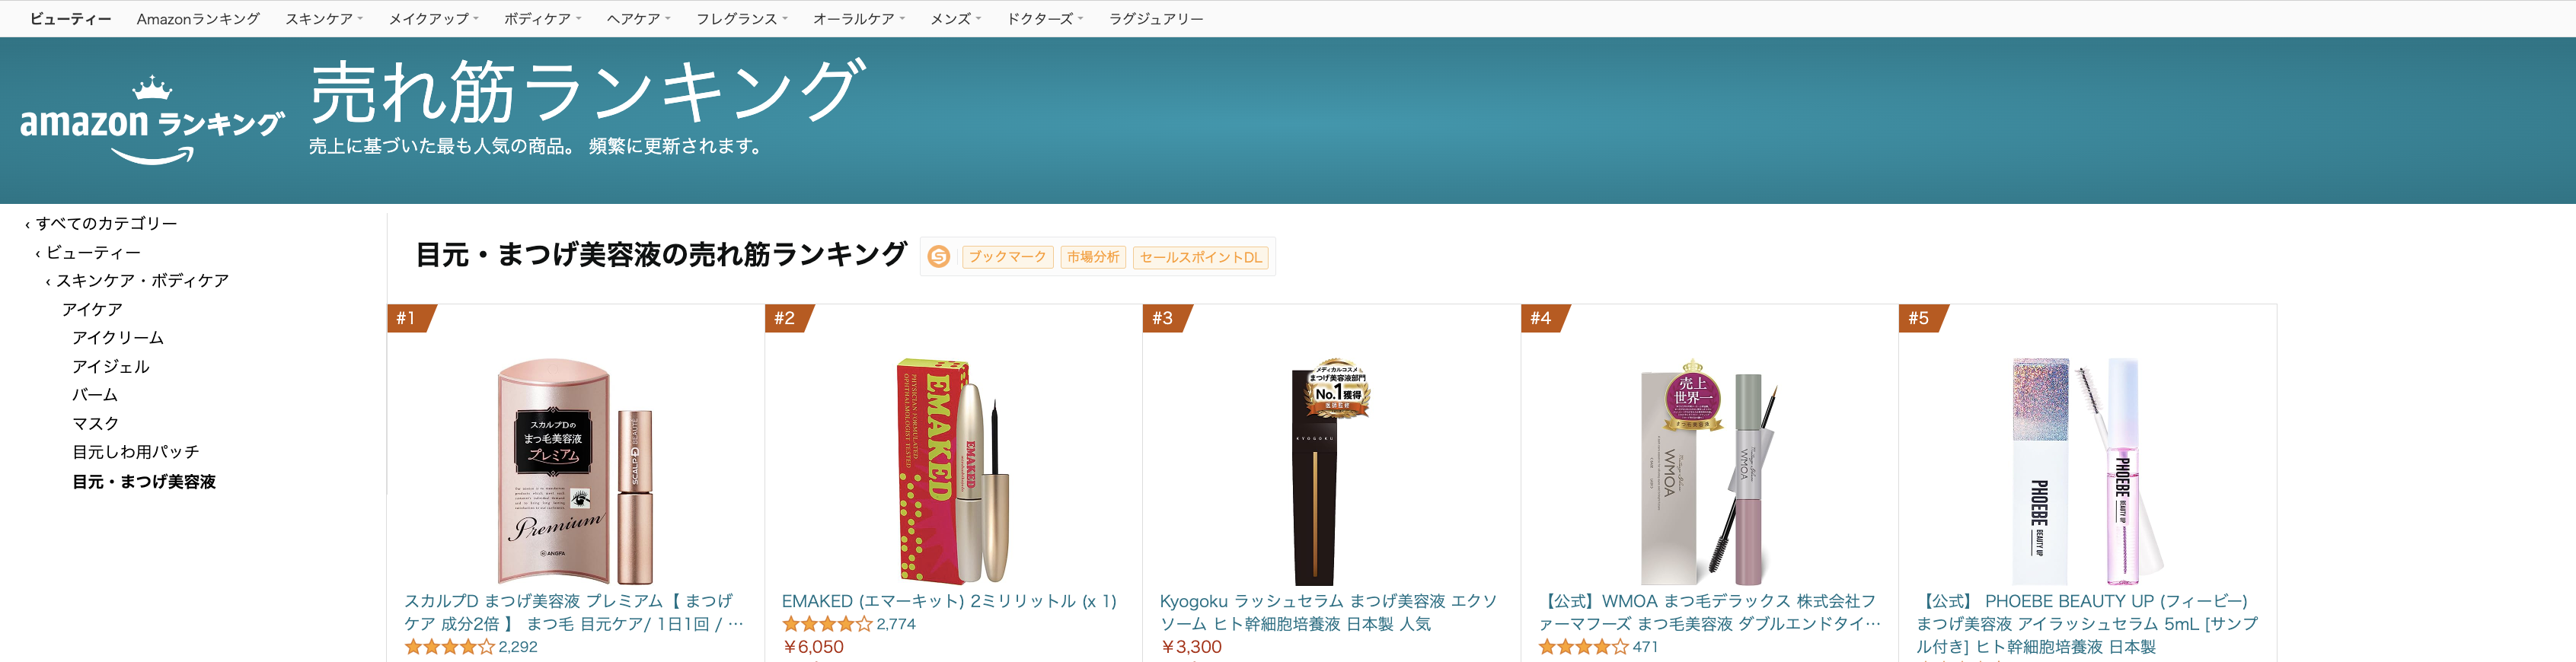Select 目元しわ用パッチ category
Viewport: 2576px width, 662px height.
pyautogui.click(x=136, y=452)
